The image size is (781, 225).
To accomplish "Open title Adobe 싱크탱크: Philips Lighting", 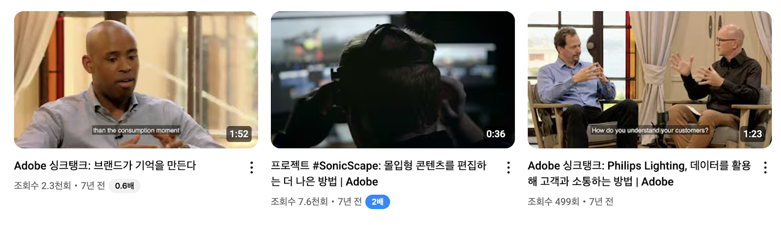I will [639, 173].
